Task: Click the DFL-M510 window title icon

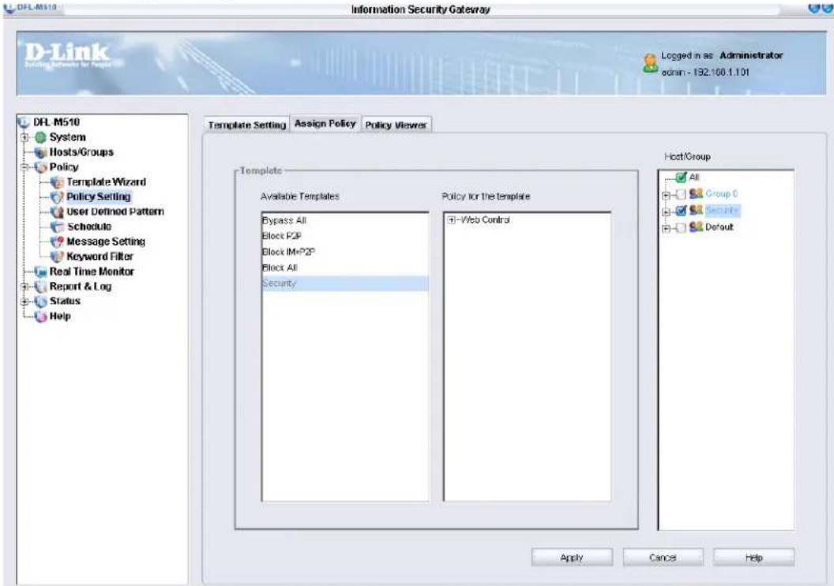Action: point(9,7)
